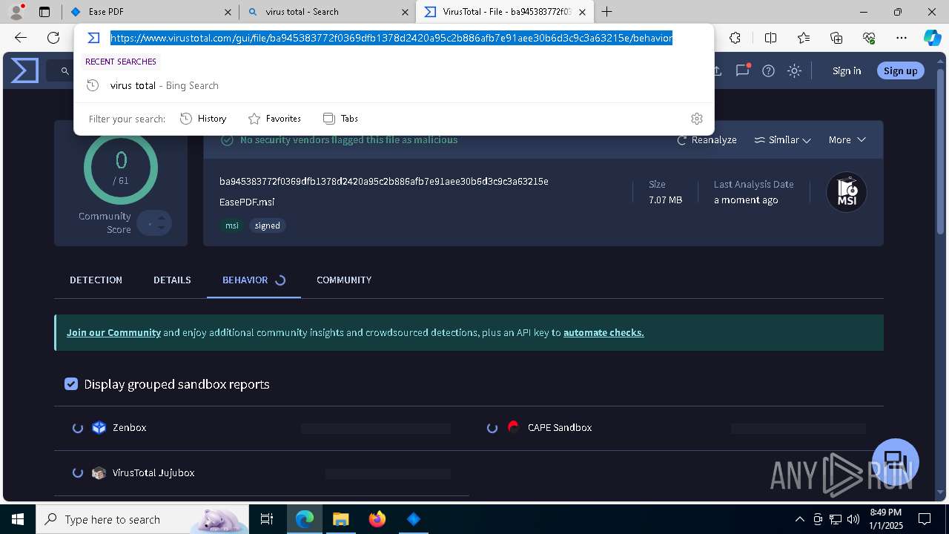Click the EasePDF.msi file name
The height and width of the screenshot is (534, 949).
247,202
